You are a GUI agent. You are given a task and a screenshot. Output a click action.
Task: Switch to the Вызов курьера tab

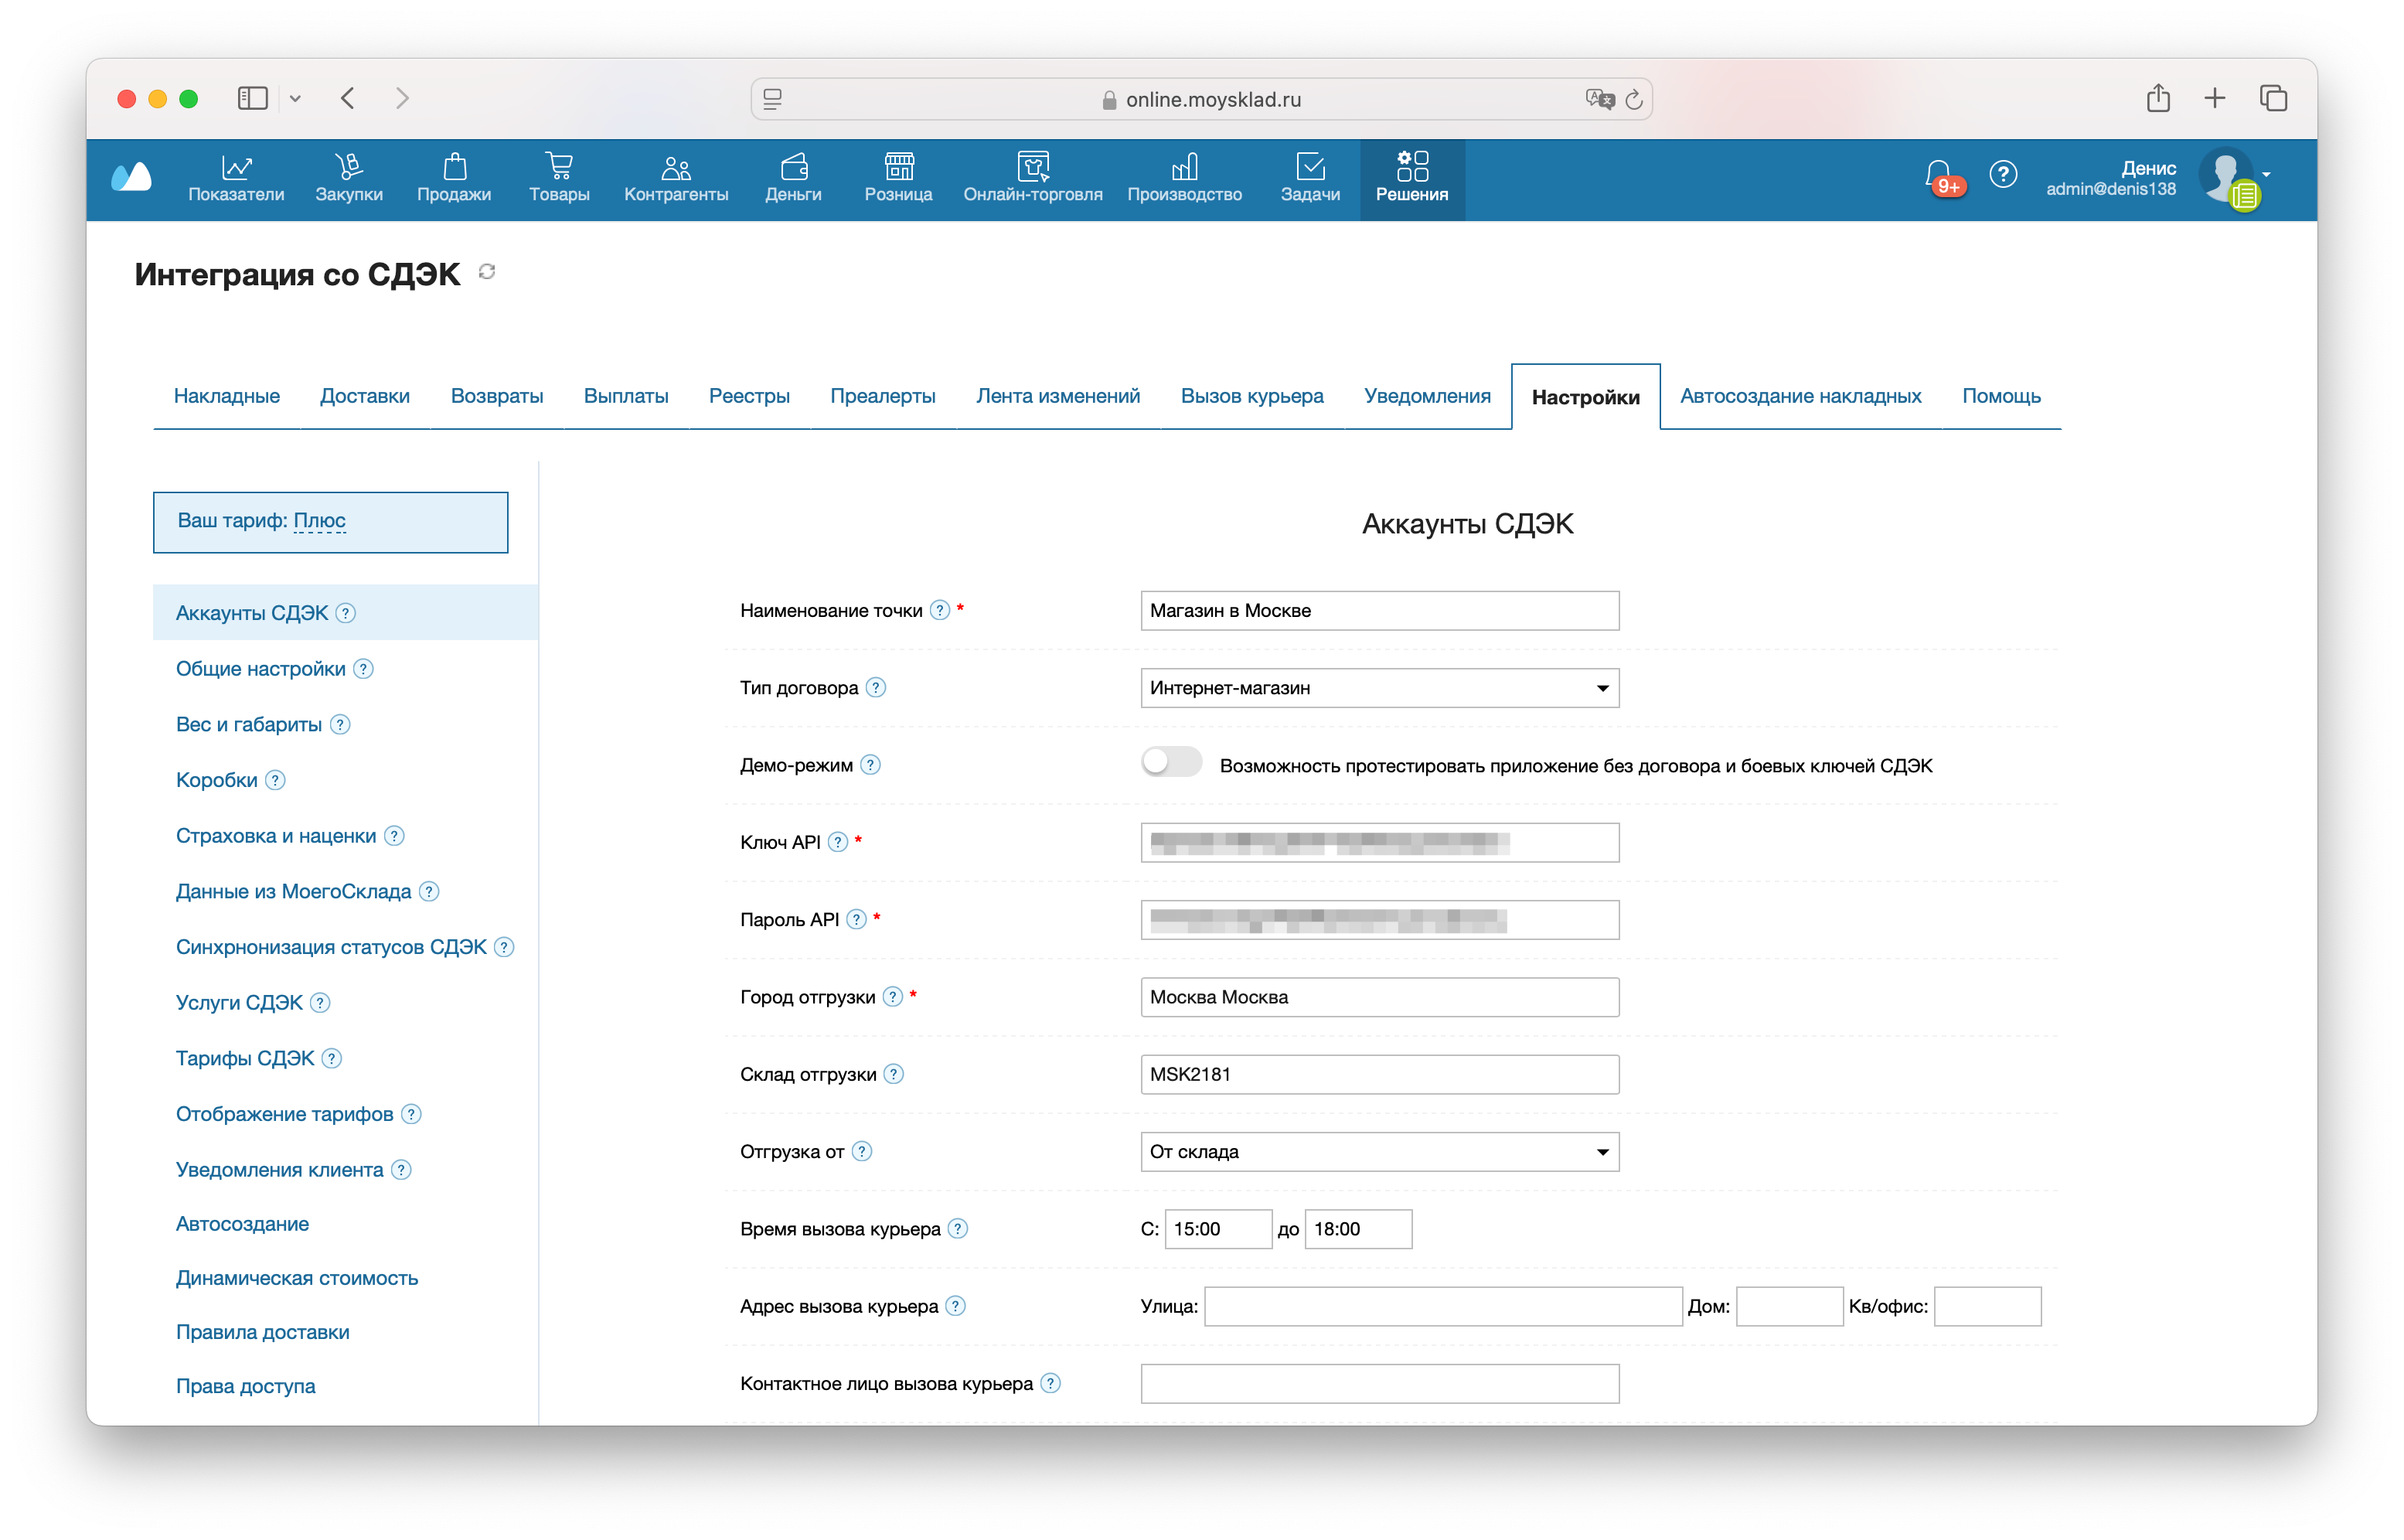coord(1251,396)
